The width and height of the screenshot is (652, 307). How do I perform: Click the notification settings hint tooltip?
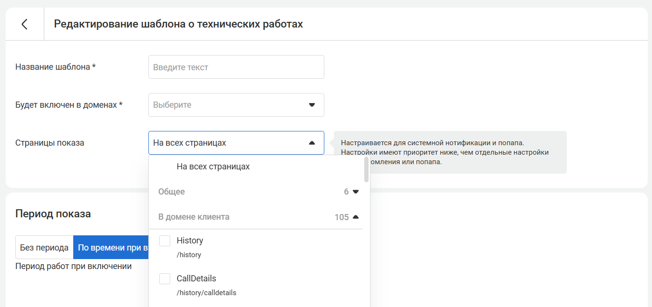tap(449, 152)
